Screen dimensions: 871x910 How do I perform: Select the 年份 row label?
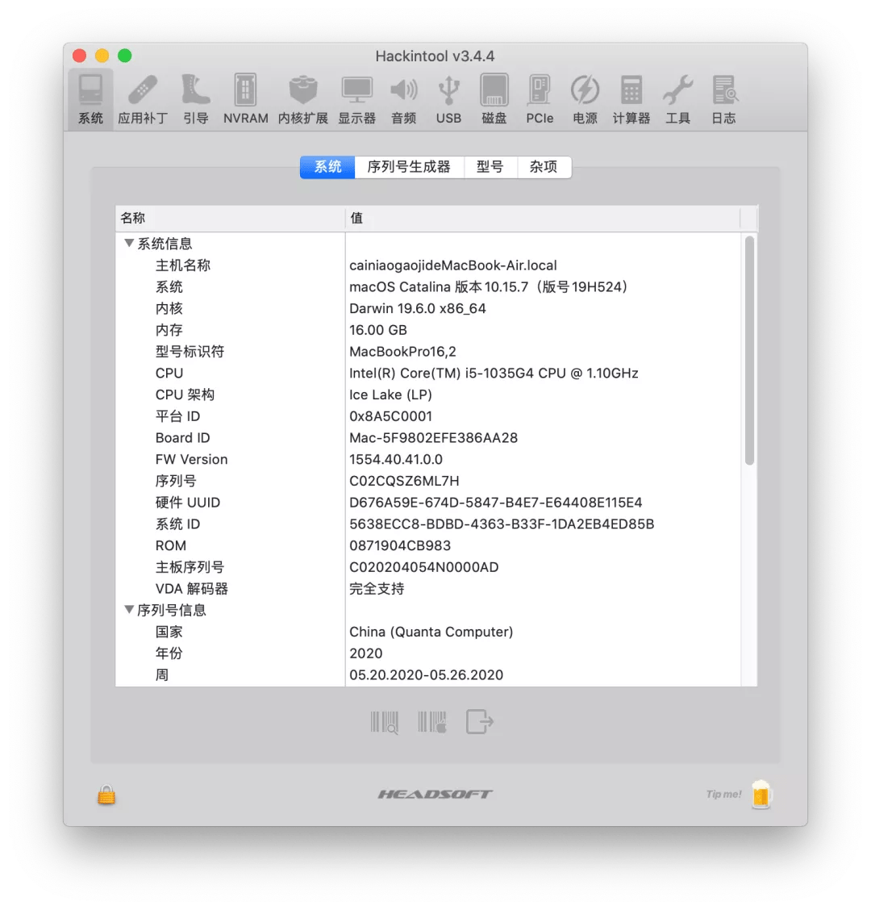(169, 653)
